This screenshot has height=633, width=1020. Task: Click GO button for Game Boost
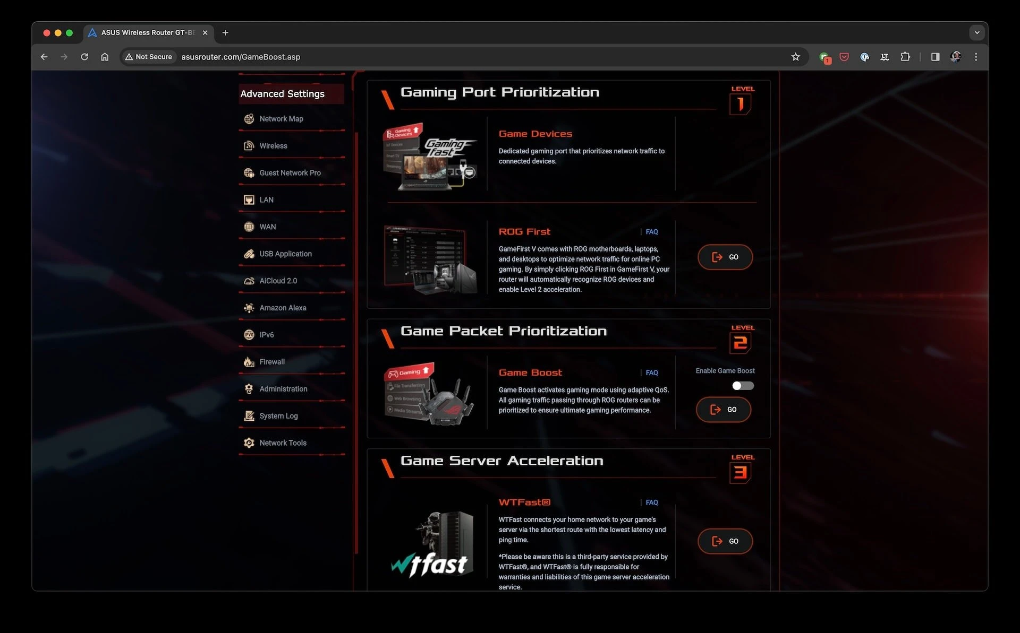[724, 410]
